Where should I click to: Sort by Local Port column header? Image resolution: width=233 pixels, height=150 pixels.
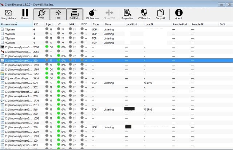pos(134,24)
